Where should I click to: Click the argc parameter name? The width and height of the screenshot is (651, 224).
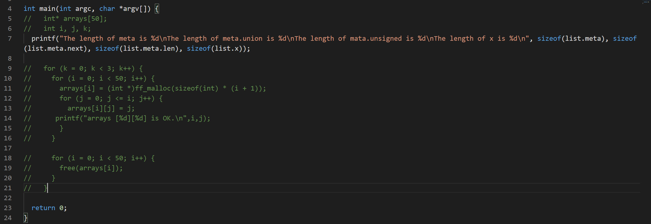(x=83, y=9)
